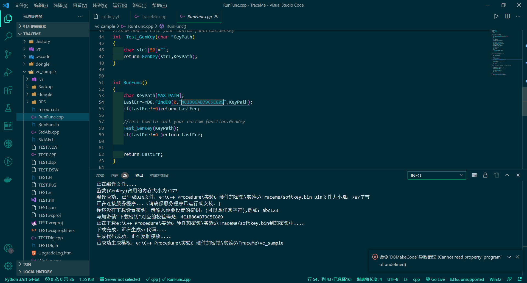
Task: Clear the output panel list
Action: coord(474,175)
